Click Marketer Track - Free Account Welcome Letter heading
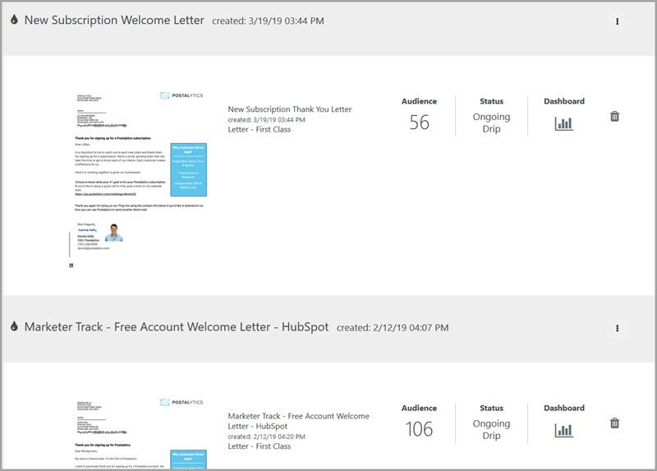The image size is (657, 471). point(177,326)
